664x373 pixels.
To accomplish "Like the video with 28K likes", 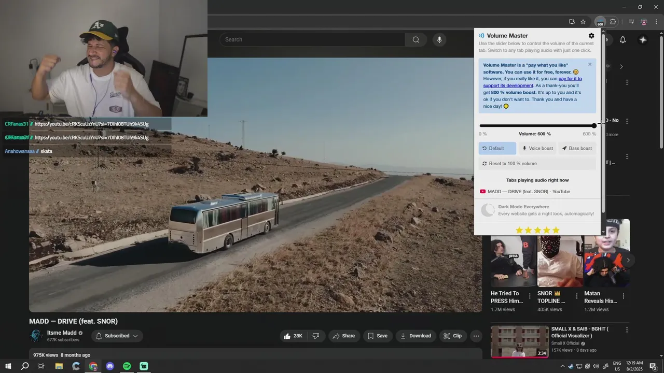I will (x=293, y=336).
